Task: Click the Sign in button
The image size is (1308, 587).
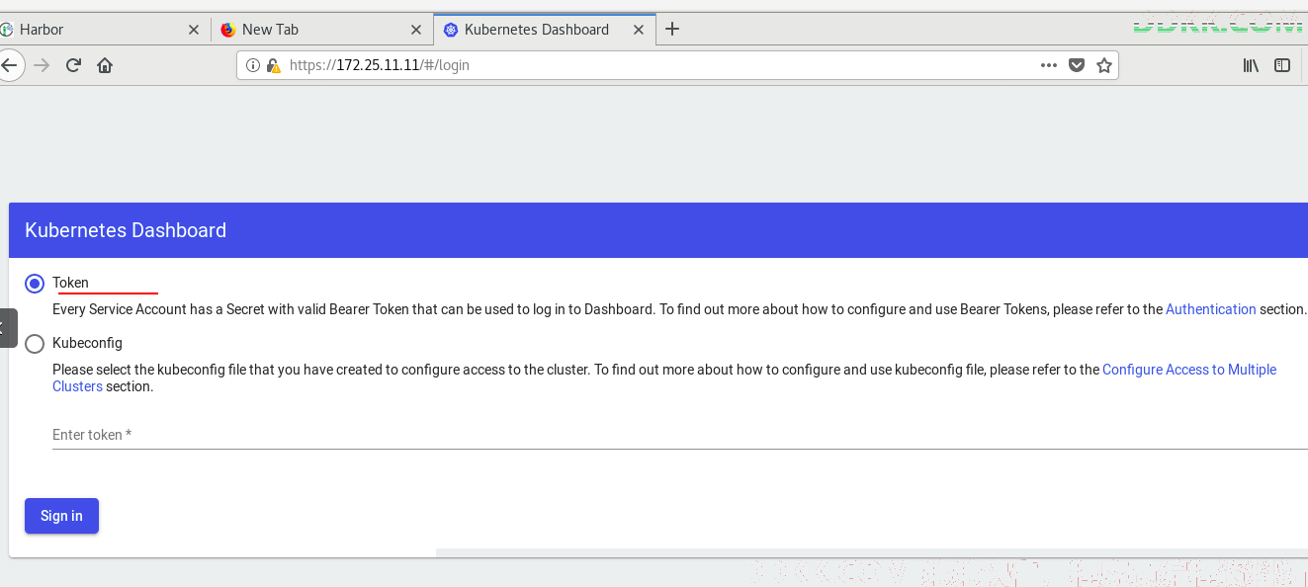Action: pos(61,516)
